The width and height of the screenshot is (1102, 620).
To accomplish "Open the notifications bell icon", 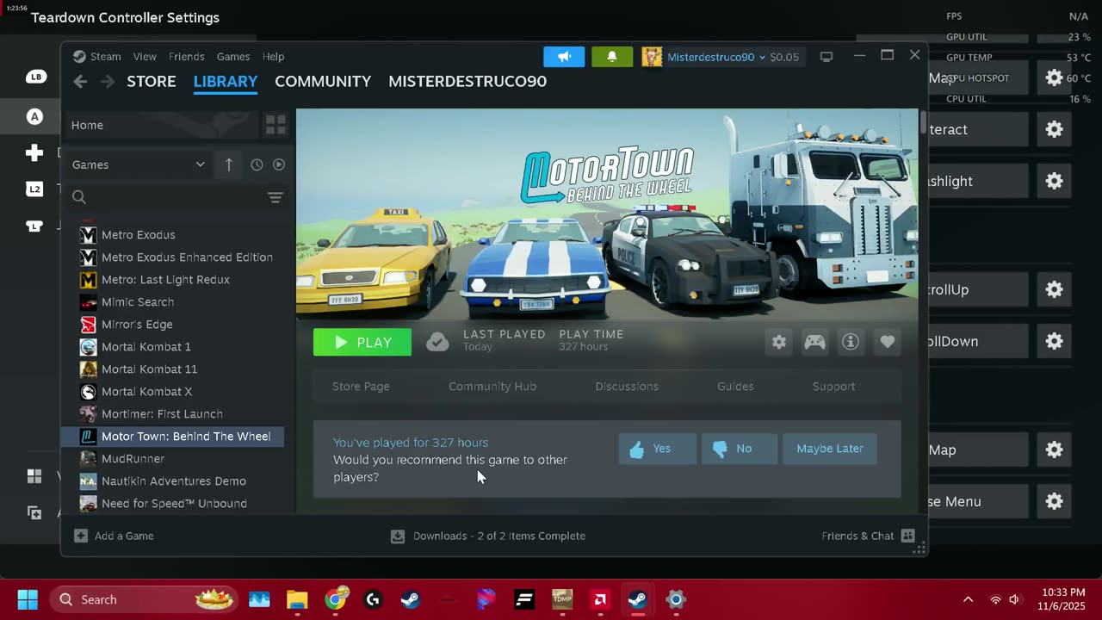I will pyautogui.click(x=612, y=57).
